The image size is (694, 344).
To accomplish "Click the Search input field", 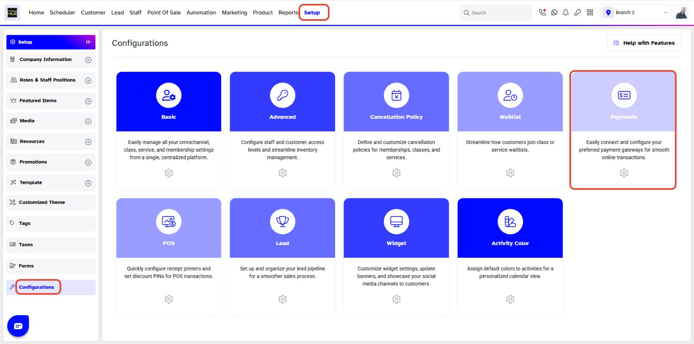I will (x=496, y=13).
